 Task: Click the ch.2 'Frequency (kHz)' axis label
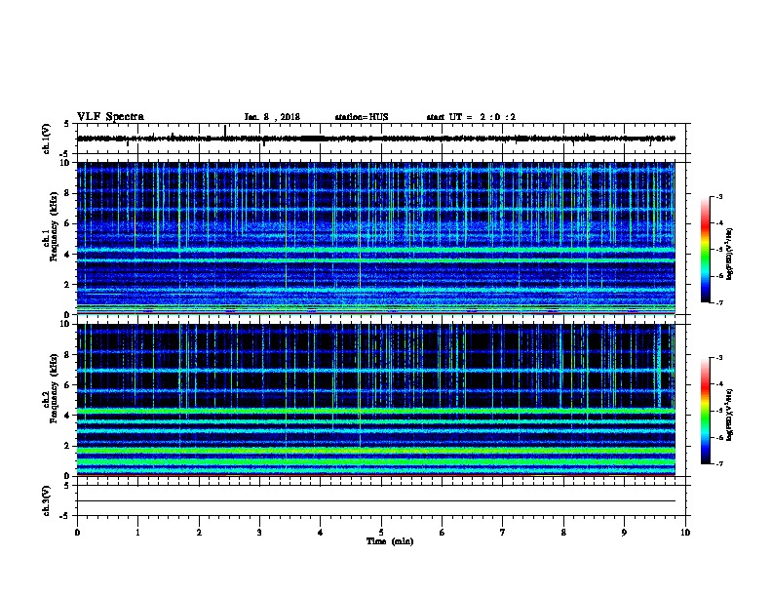click(x=54, y=388)
